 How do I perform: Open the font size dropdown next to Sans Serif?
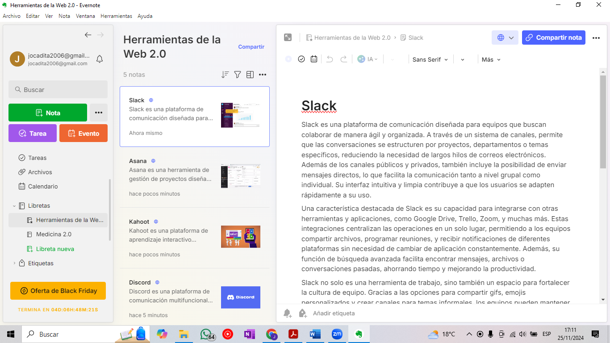(x=463, y=59)
